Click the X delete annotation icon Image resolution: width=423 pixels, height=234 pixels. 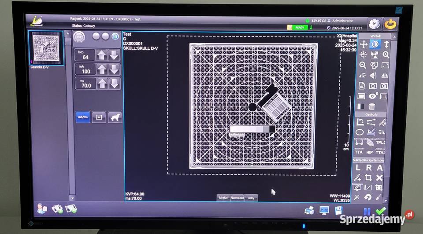click(x=379, y=178)
